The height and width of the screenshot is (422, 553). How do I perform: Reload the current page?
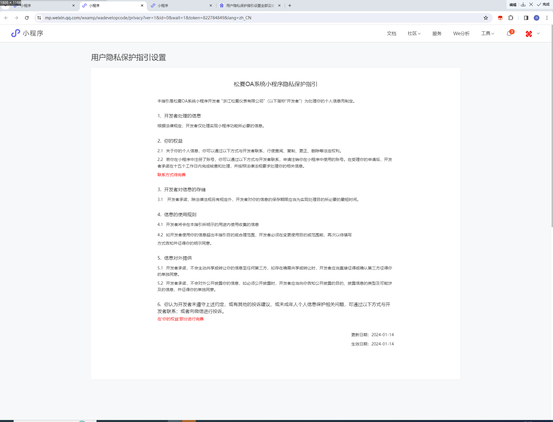(x=27, y=18)
